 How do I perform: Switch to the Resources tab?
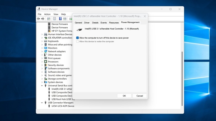pos(114,23)
